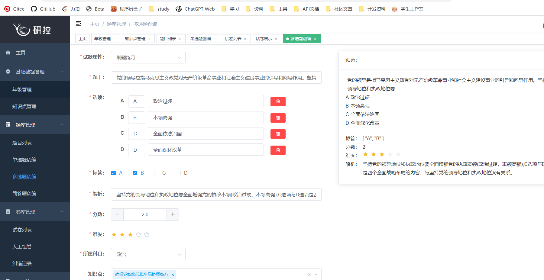
Task: Delete option D with the red trash button
Action: [x=278, y=150]
